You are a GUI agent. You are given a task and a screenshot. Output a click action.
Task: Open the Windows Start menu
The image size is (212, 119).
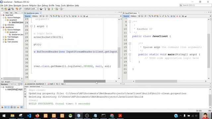[4, 116]
